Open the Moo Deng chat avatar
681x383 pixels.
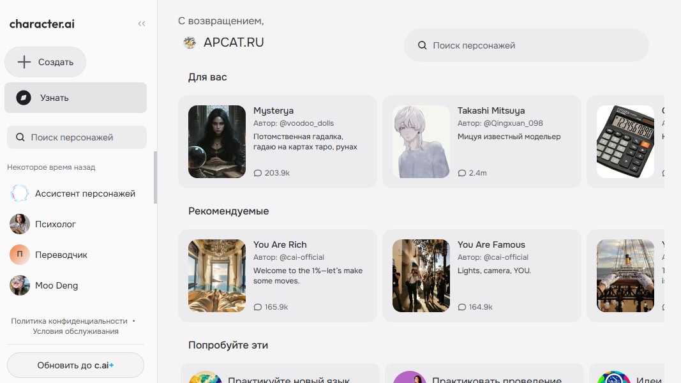19,285
